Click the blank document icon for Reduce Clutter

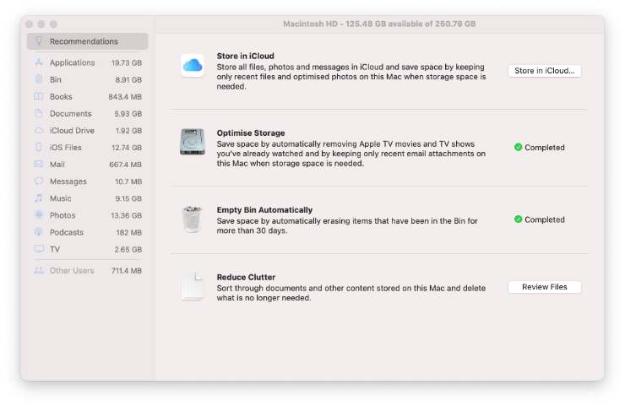pyautogui.click(x=193, y=286)
